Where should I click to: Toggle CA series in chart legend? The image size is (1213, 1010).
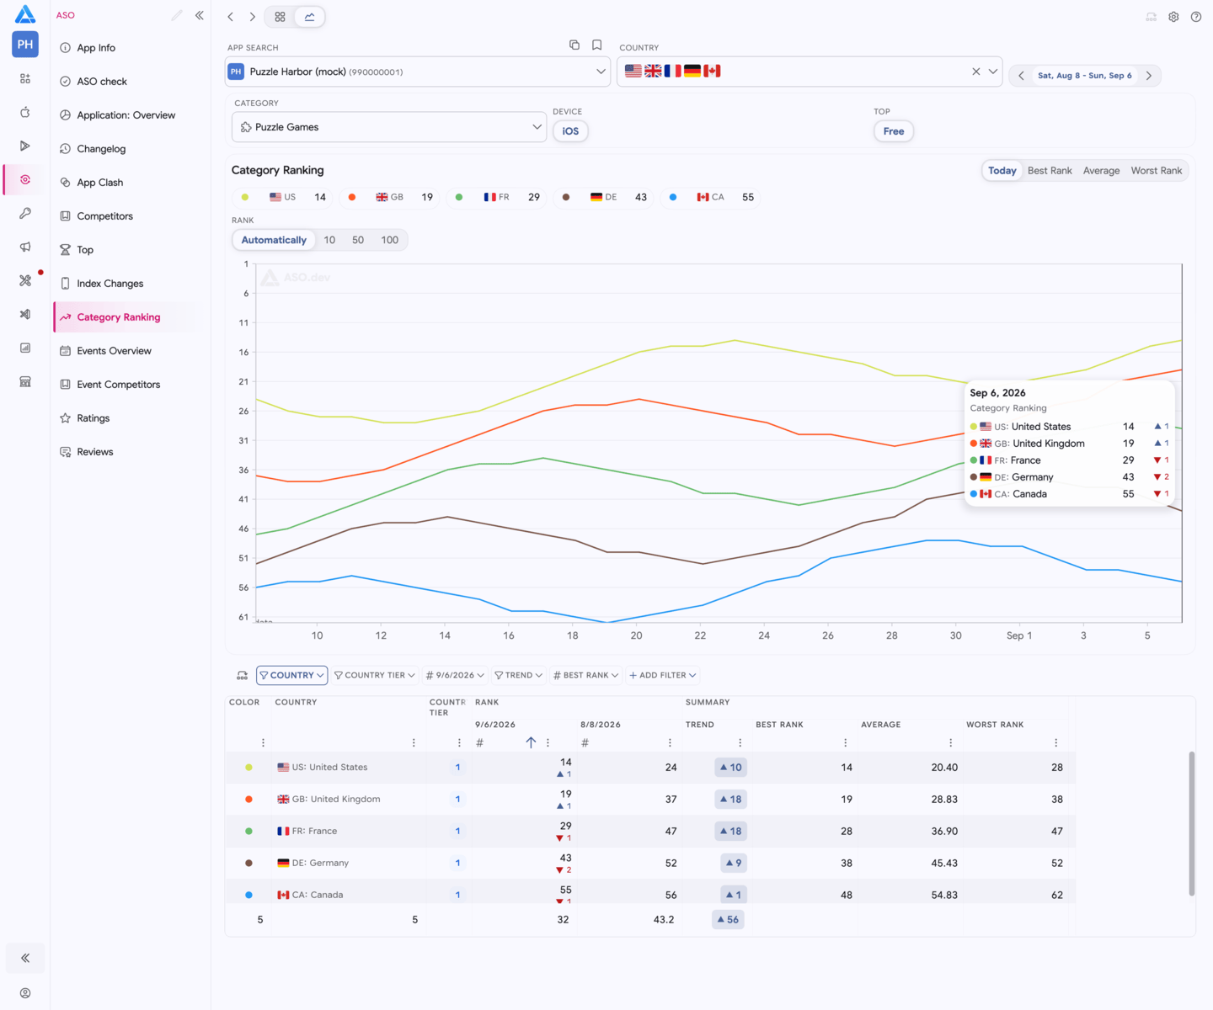[x=711, y=197]
